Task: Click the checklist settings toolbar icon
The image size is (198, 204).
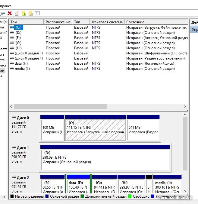Action: tap(37, 13)
